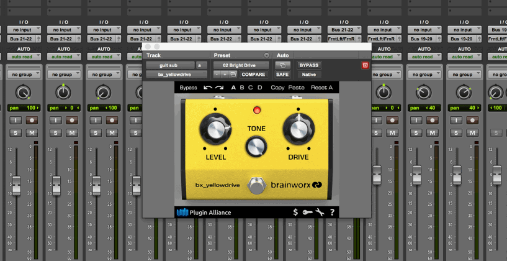Screen dimensions: 507x261
Task: Mute the pan 40› channel
Action: point(472,133)
